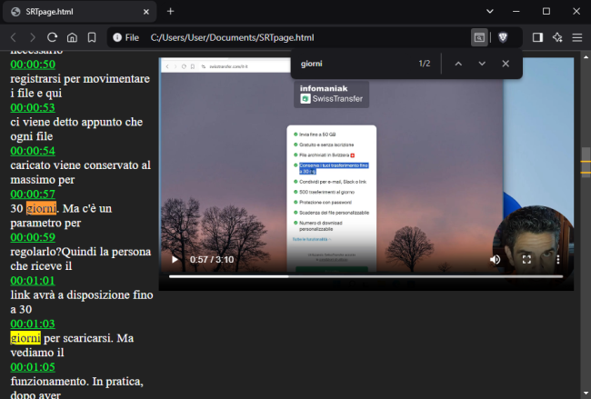Open Brave Shields lion icon
The width and height of the screenshot is (591, 399).
pyautogui.click(x=503, y=37)
